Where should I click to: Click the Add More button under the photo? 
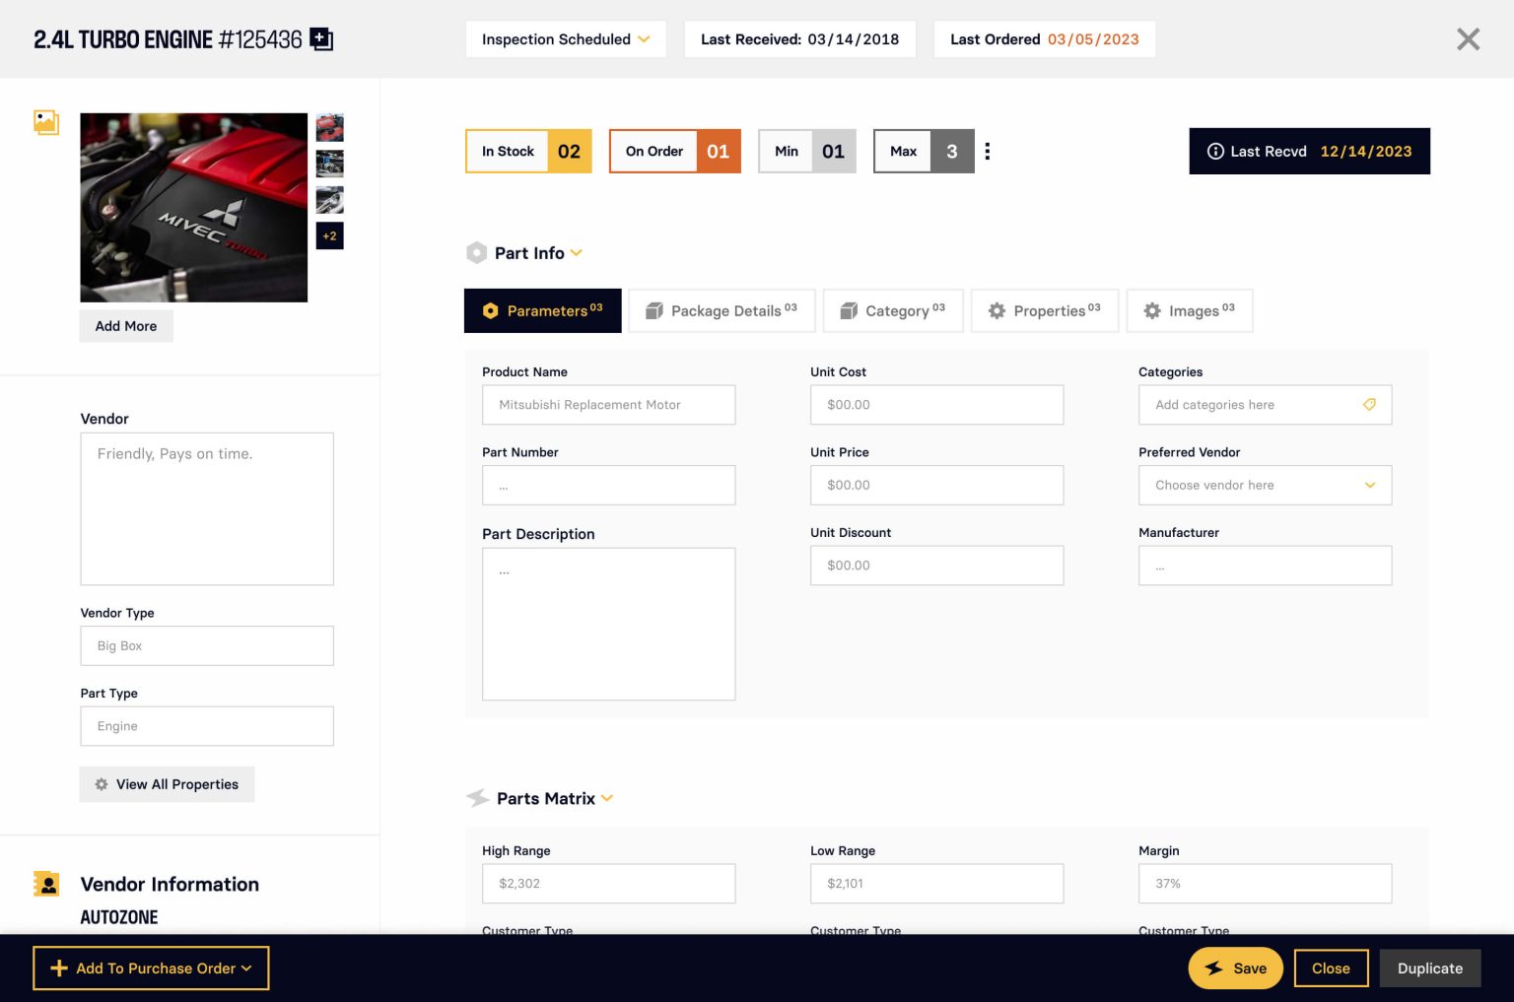point(125,326)
